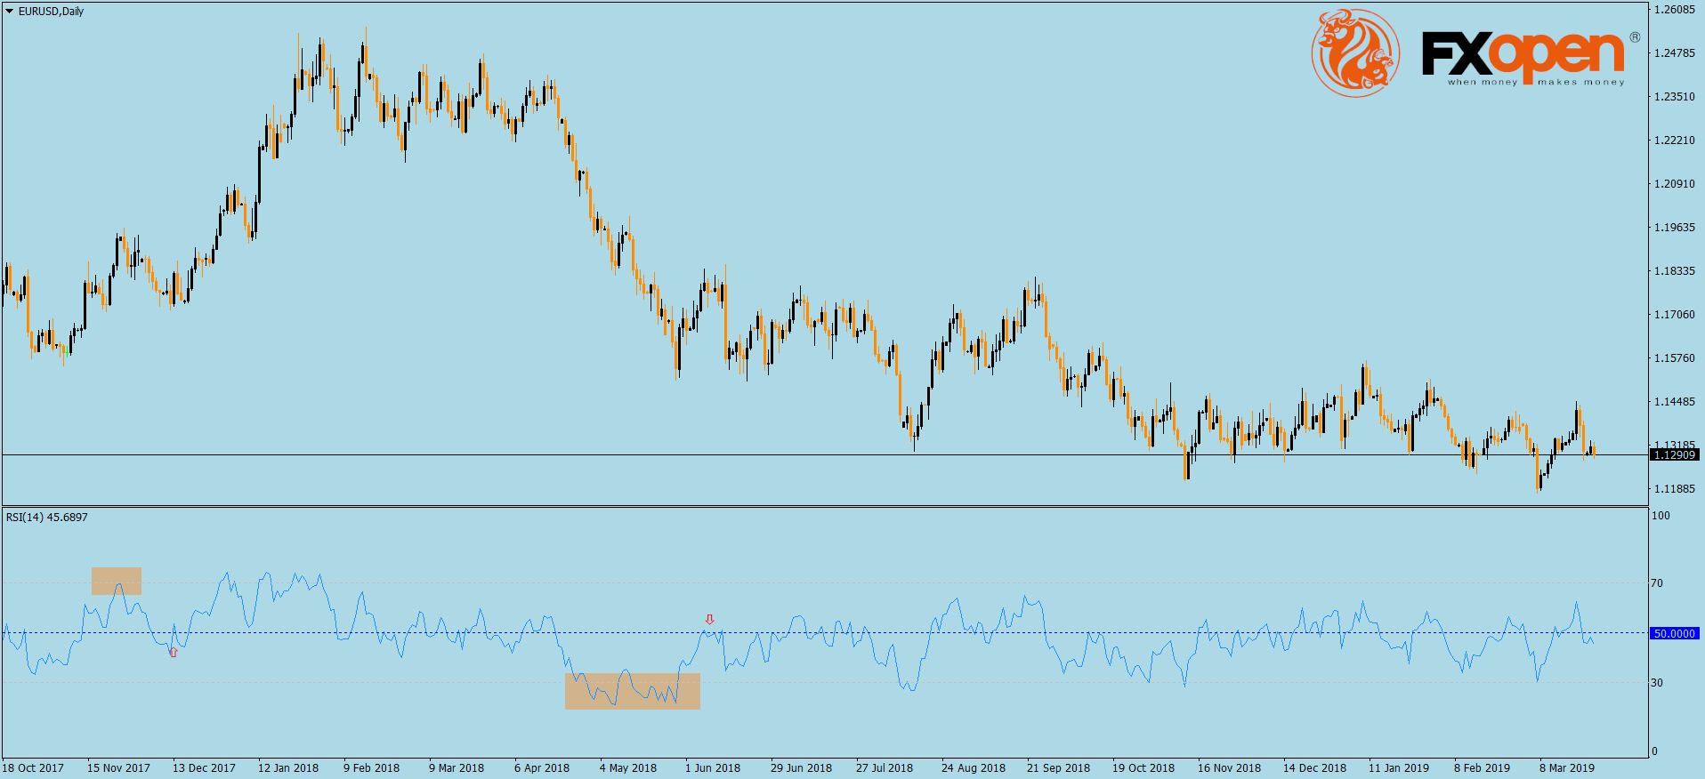Click the FXOpen wordmark logo
The image size is (1705, 779).
point(1522,55)
